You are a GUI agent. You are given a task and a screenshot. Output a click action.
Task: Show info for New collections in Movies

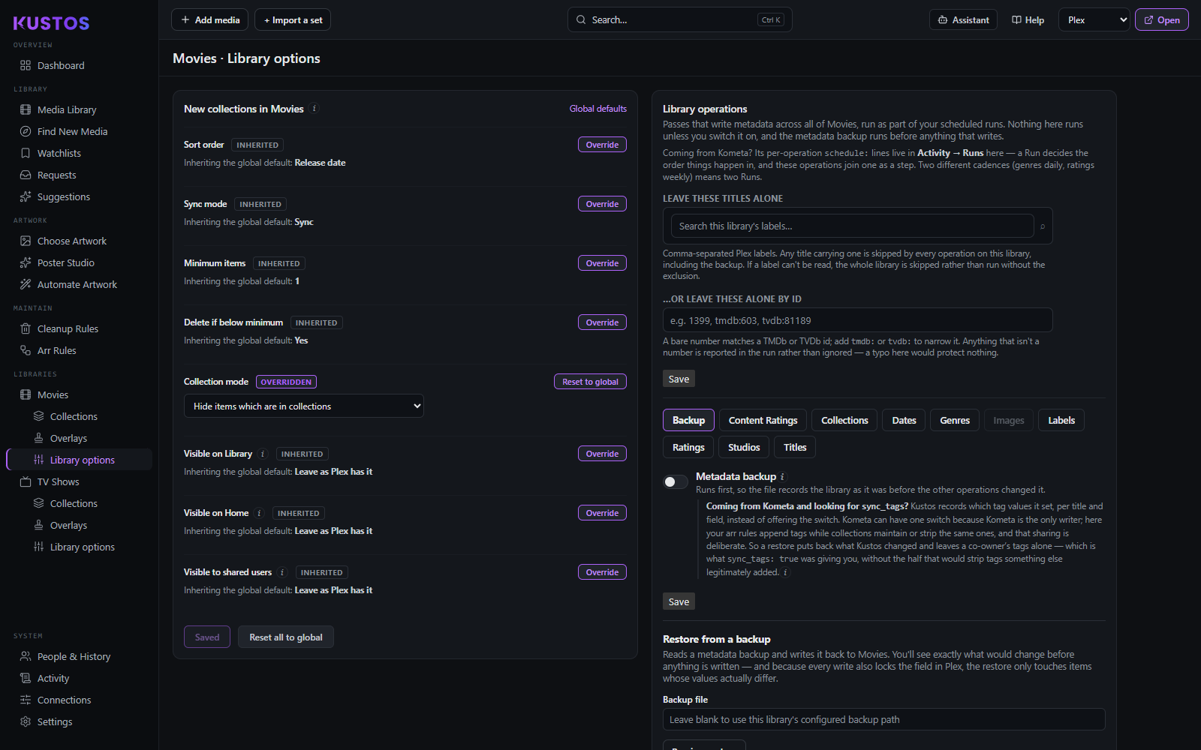click(315, 109)
